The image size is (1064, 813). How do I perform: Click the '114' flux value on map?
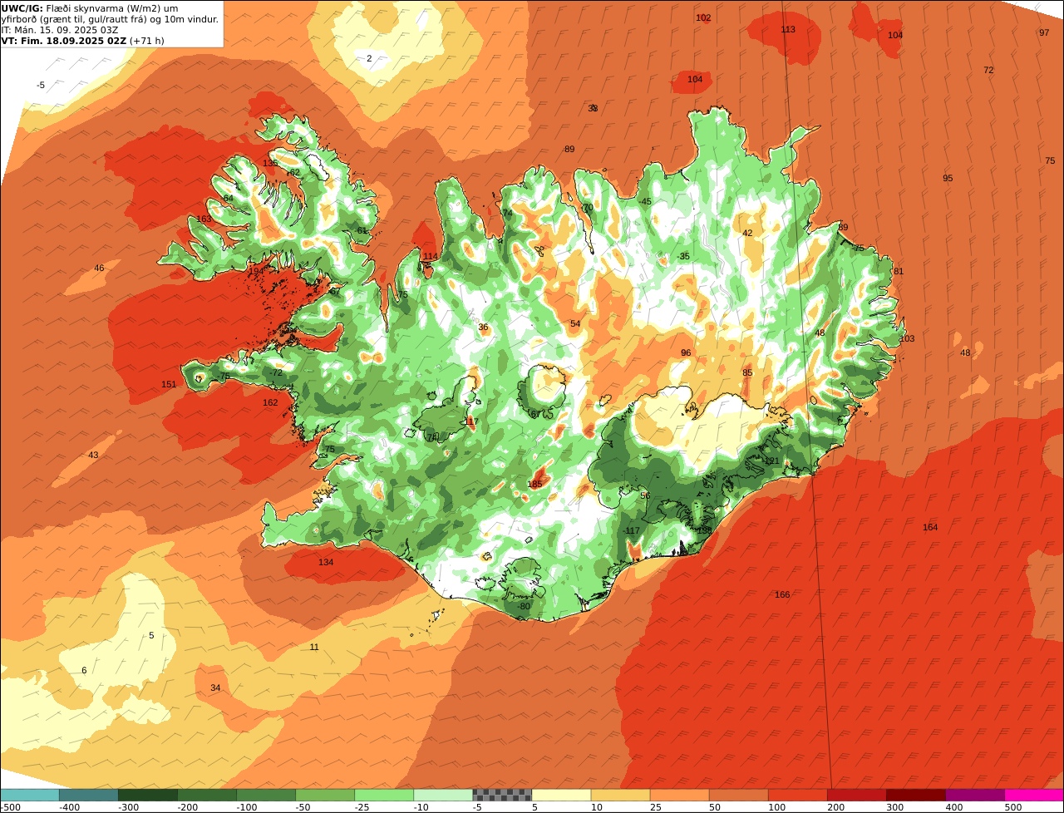430,256
